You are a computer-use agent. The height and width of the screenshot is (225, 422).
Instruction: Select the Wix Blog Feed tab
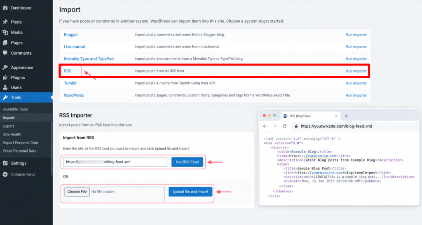[311, 116]
